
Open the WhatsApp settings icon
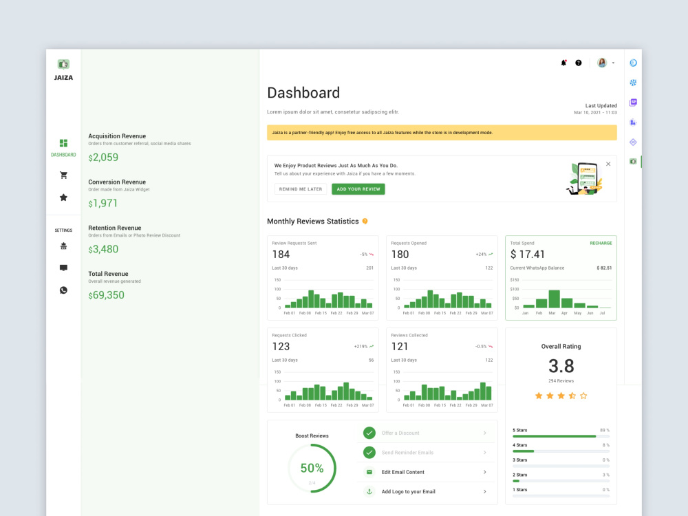point(63,290)
